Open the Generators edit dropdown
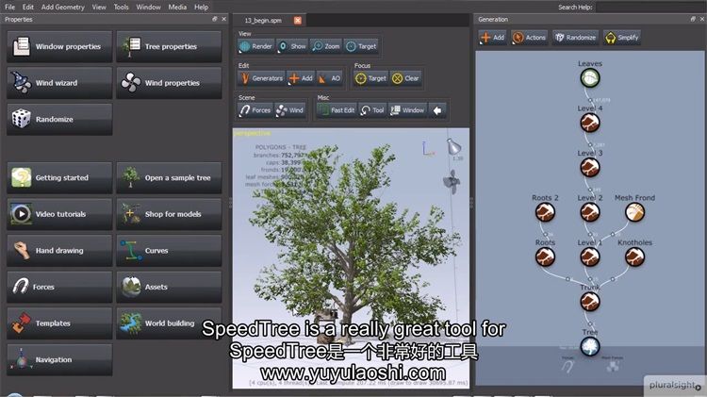The image size is (707, 397). pyautogui.click(x=261, y=78)
